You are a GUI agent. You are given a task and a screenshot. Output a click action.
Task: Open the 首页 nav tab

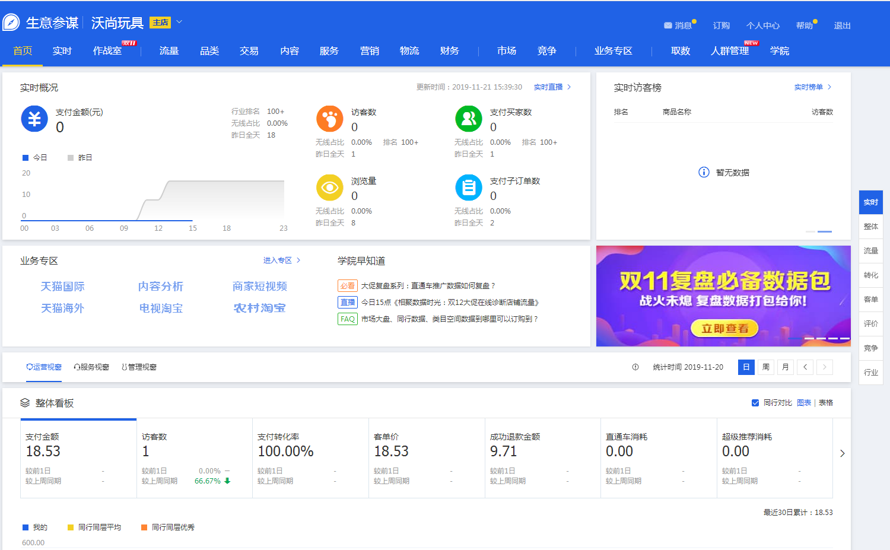click(23, 51)
